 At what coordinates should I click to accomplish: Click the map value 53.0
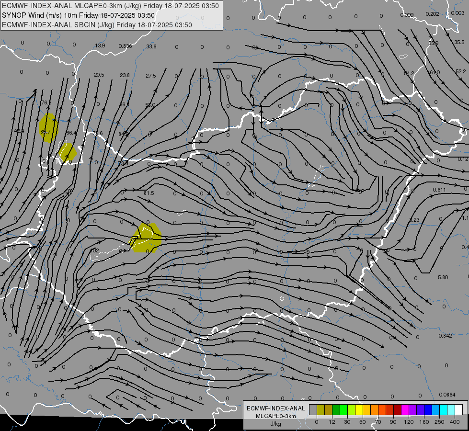pyautogui.click(x=150, y=105)
